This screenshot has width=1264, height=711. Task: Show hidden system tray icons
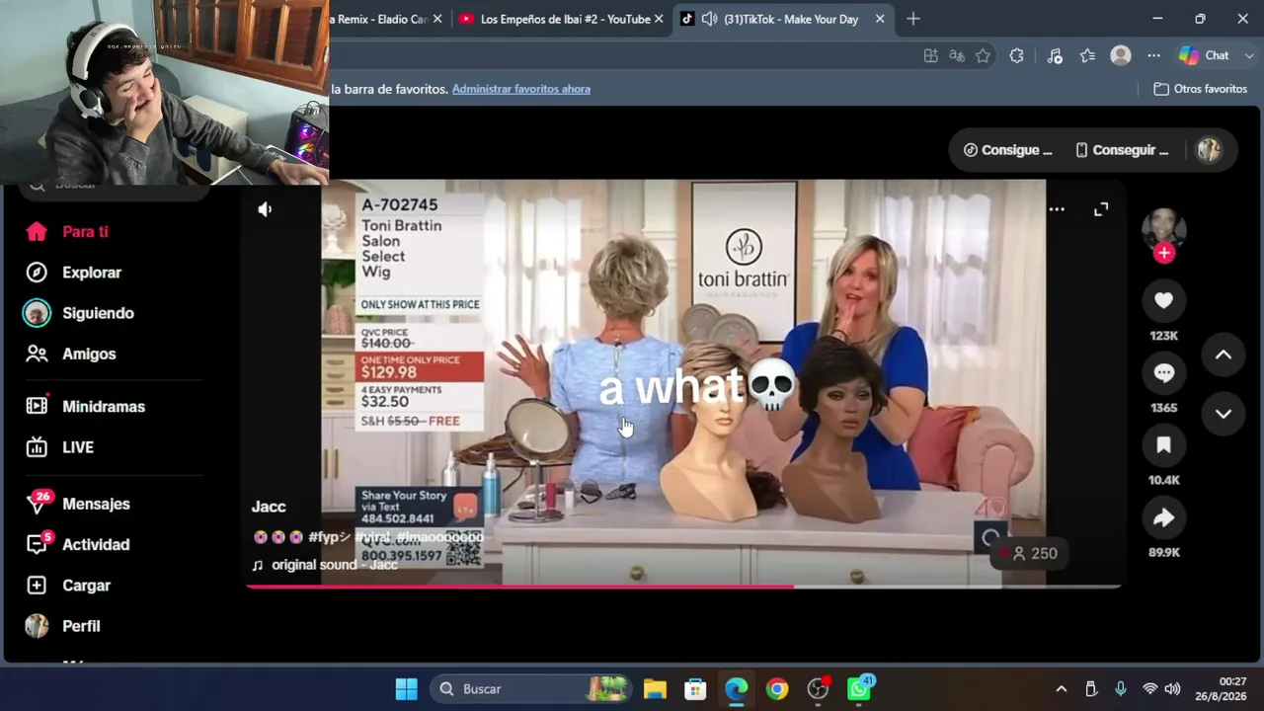pos(1062,689)
